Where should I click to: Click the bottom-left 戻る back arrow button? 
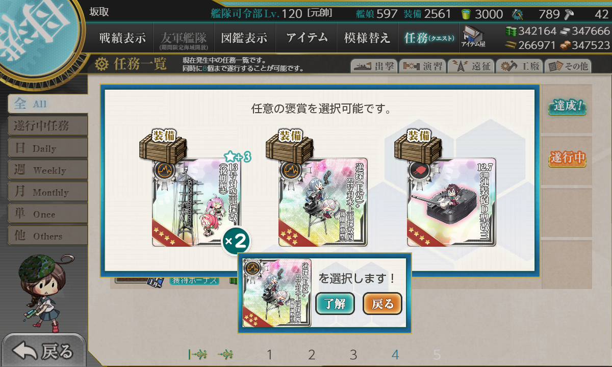44,351
